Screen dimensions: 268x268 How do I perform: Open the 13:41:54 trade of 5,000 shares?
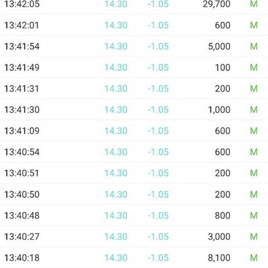point(134,46)
